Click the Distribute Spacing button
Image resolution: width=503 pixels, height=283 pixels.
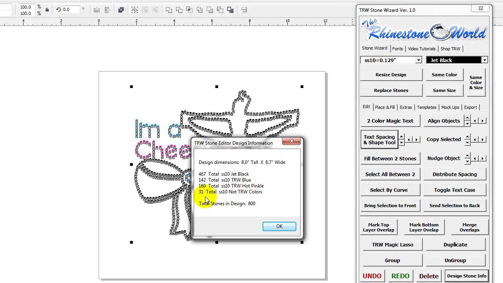[455, 174]
